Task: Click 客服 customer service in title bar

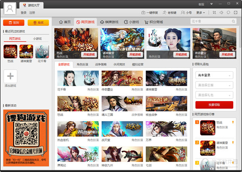Action: tap(201, 4)
